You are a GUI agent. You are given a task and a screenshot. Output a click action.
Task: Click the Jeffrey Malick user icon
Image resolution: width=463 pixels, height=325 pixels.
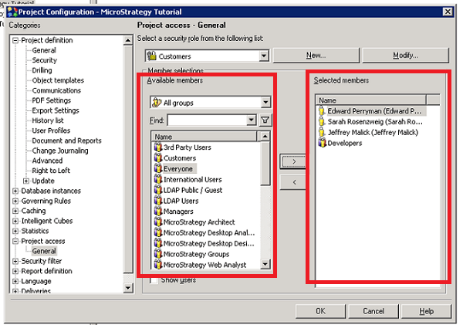[x=322, y=132]
